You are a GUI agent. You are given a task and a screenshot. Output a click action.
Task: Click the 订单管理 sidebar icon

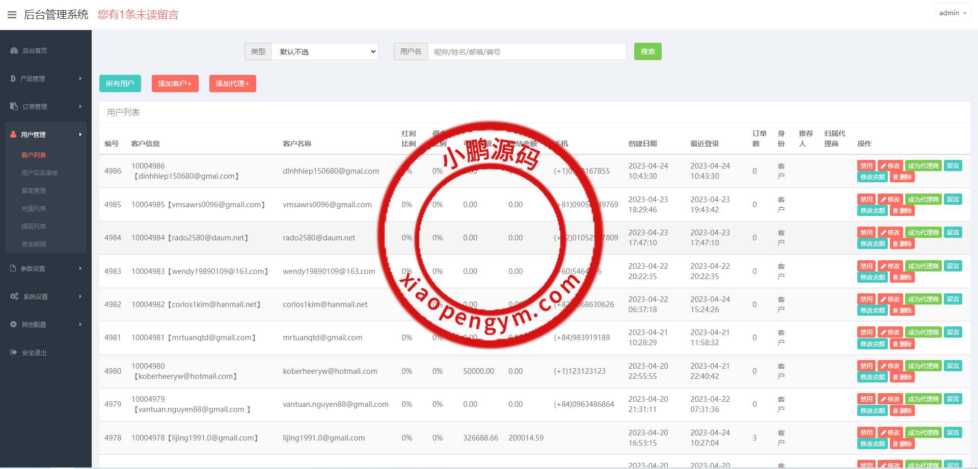(x=14, y=106)
